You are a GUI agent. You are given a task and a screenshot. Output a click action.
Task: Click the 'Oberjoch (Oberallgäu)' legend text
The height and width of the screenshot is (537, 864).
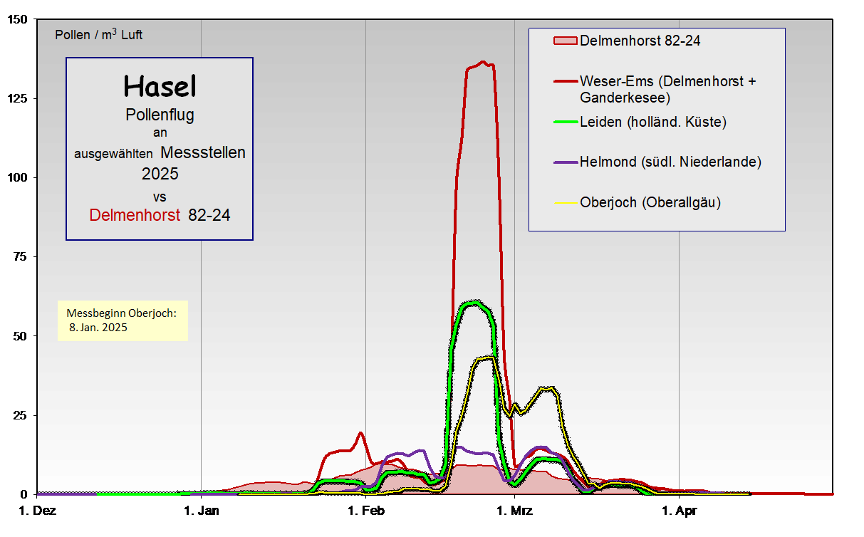(x=650, y=203)
